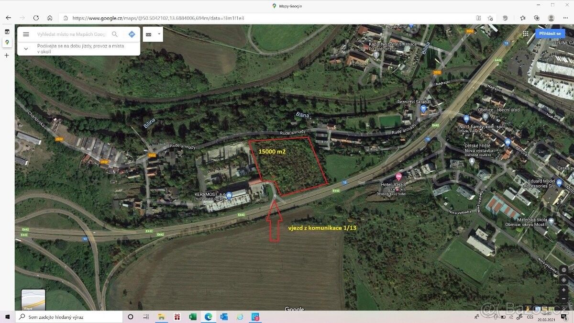This screenshot has width=574, height=323.
Task: Zoom in the map with plus button
Action: coord(564,290)
